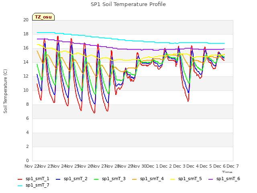This screenshot has height=193, width=257.
Task: Click the purple sp1_smT_6 legend swatch
Action: click(x=210, y=179)
